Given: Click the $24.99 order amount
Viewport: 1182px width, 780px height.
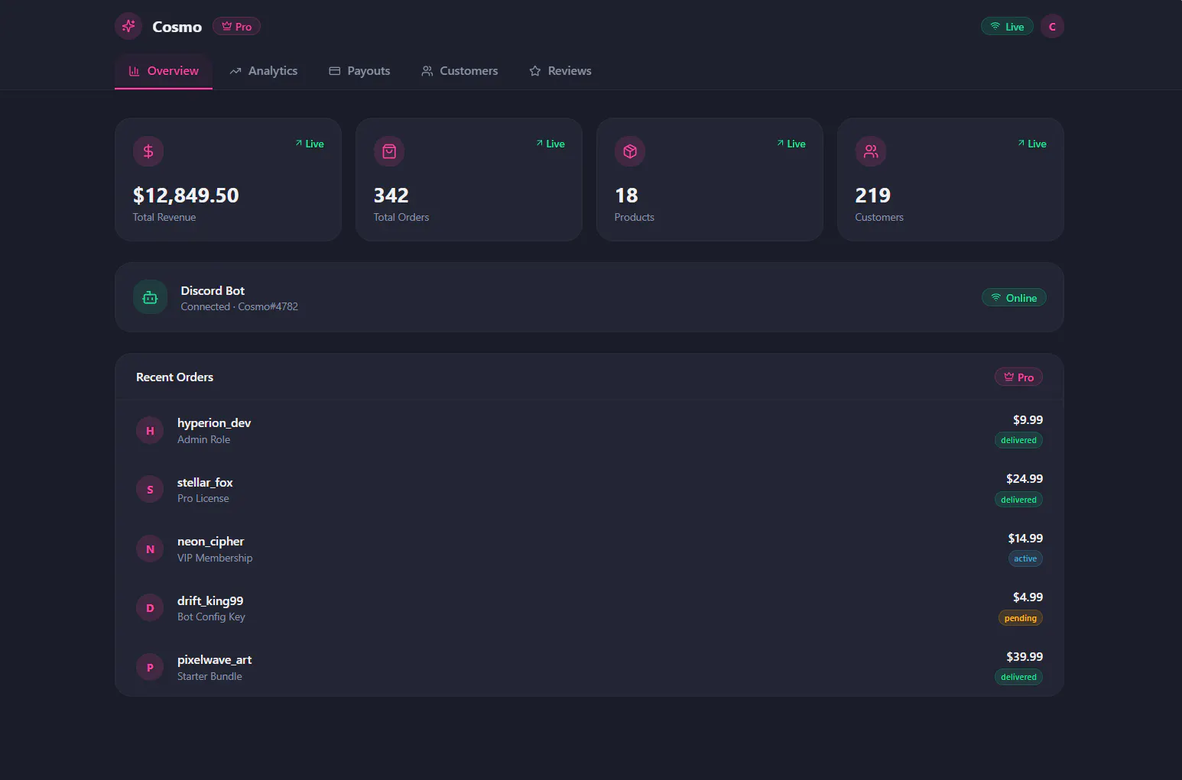Looking at the screenshot, I should pos(1025,479).
